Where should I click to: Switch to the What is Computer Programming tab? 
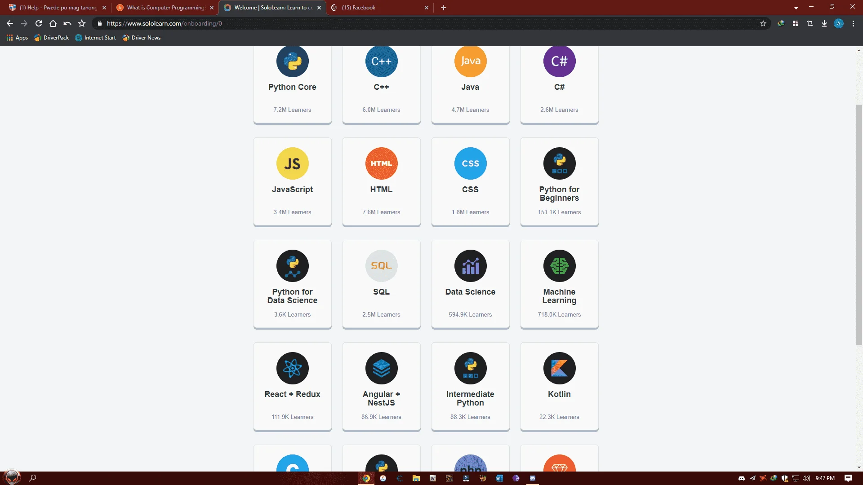[165, 8]
